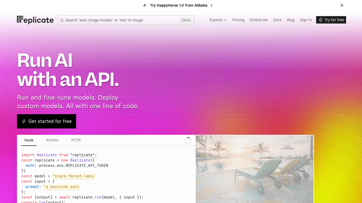The image size is (362, 203).
Task: Click the Replicate logo
Action: [x=35, y=20]
